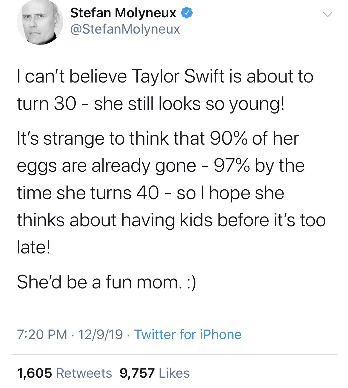The height and width of the screenshot is (388, 348).
Task: Expand the tweet options chevron
Action: tap(327, 14)
